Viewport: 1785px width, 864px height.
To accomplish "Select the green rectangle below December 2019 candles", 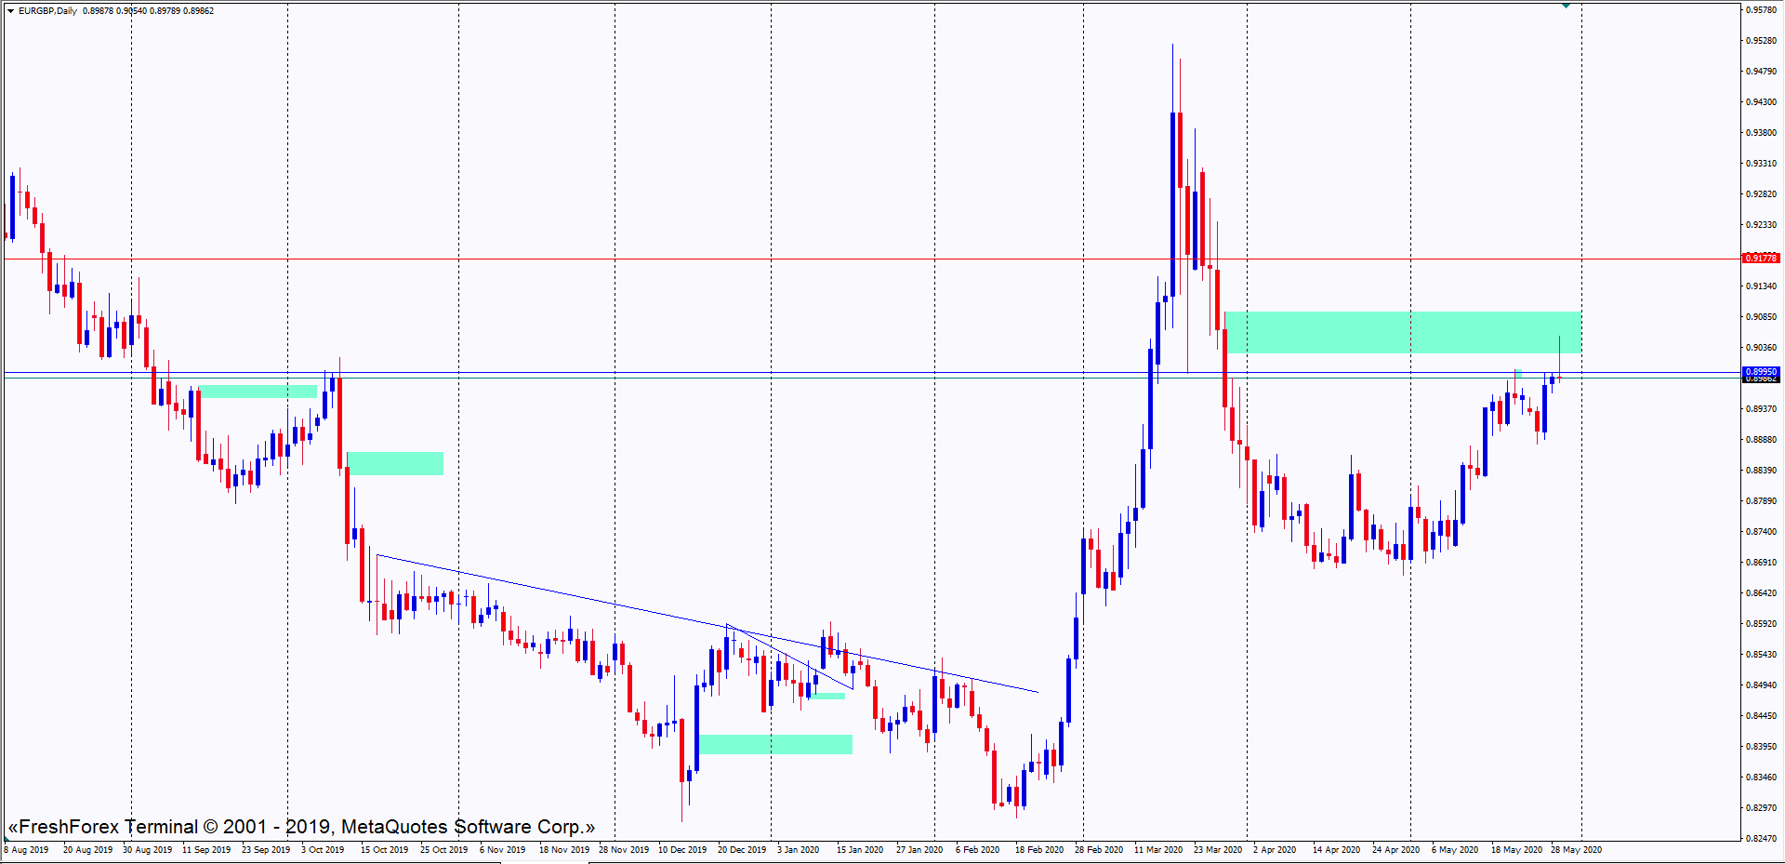I will (774, 744).
